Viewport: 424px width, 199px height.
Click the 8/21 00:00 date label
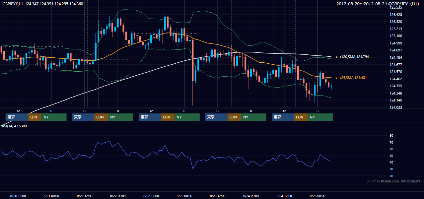[x=51, y=196]
